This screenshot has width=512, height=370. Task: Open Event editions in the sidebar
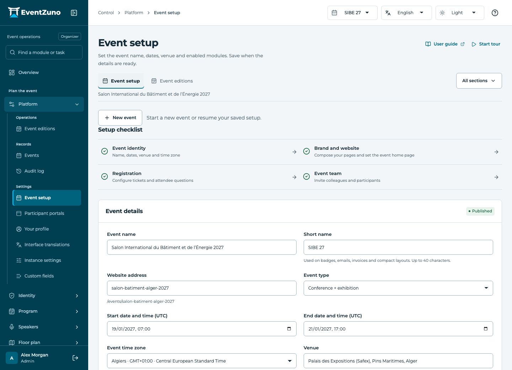point(47,129)
